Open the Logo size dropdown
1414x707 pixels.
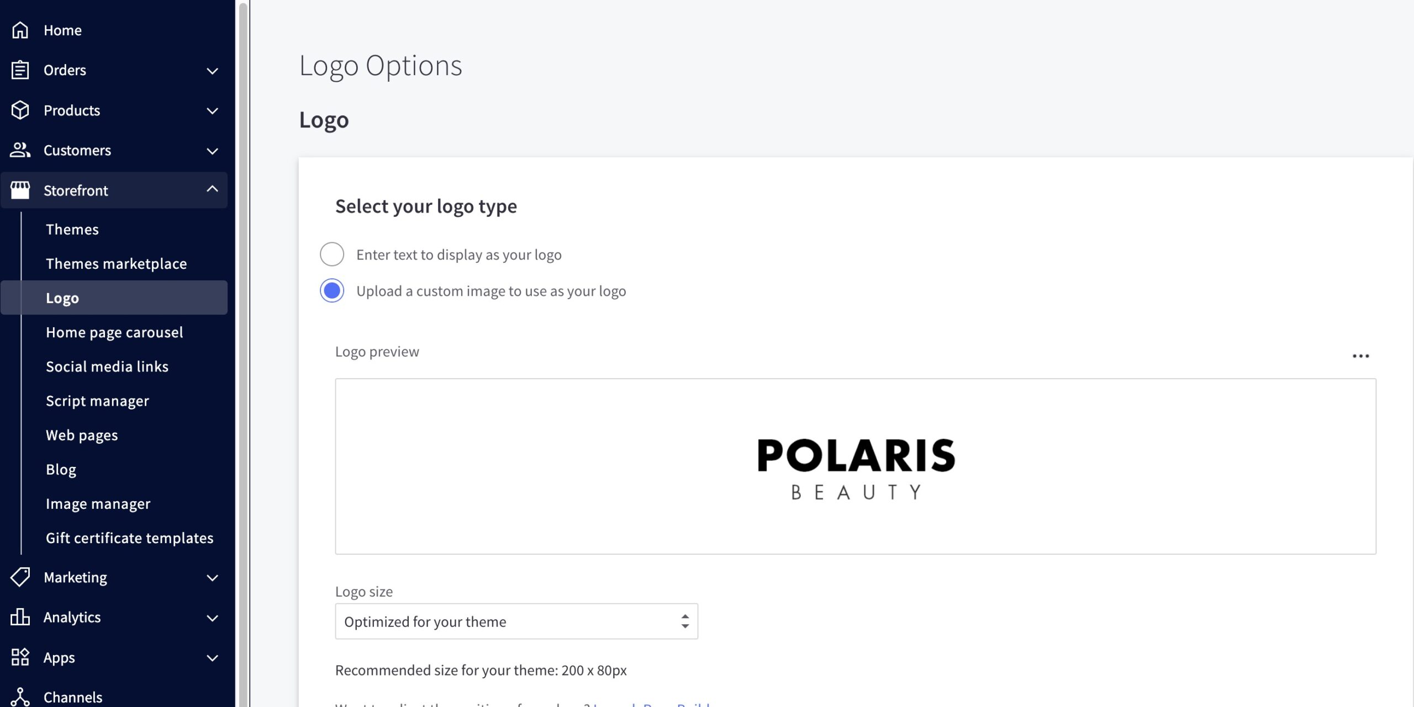(516, 621)
